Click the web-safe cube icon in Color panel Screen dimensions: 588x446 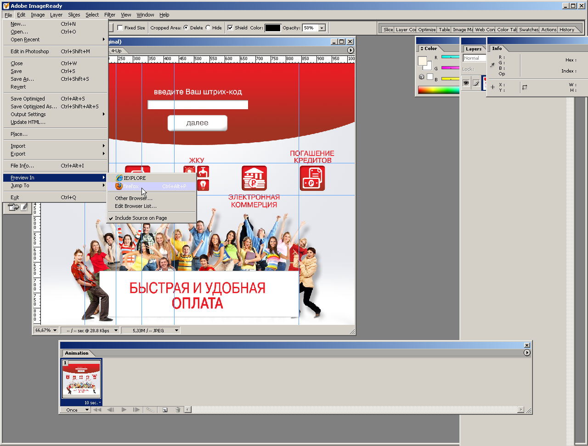pyautogui.click(x=421, y=77)
